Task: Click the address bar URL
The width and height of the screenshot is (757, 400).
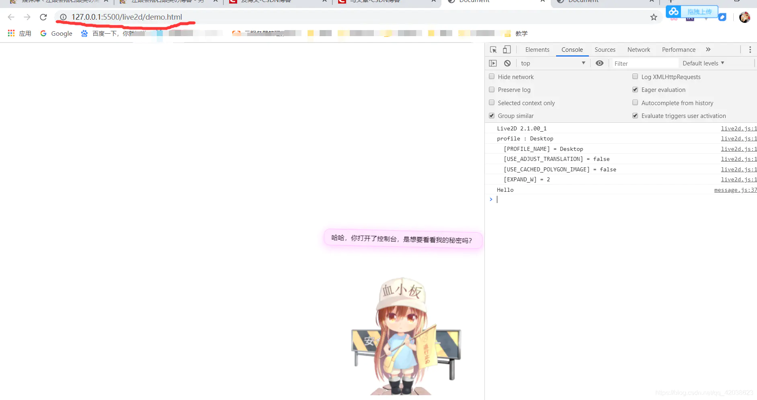Action: tap(127, 17)
